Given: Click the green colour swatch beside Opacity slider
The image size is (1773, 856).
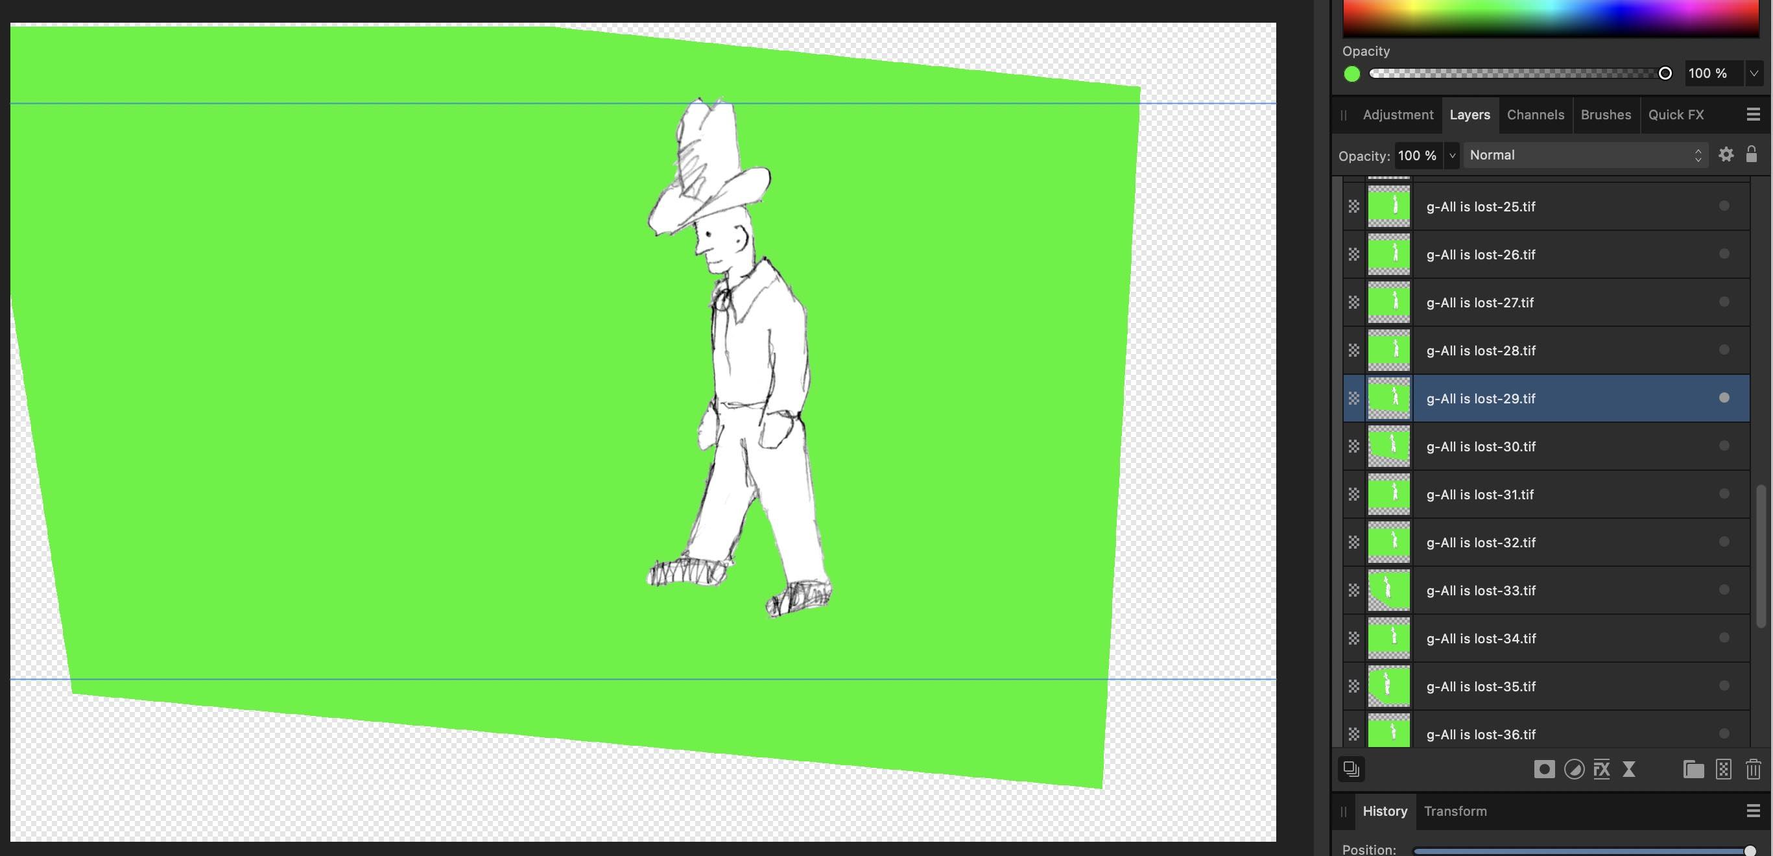Looking at the screenshot, I should [1351, 74].
